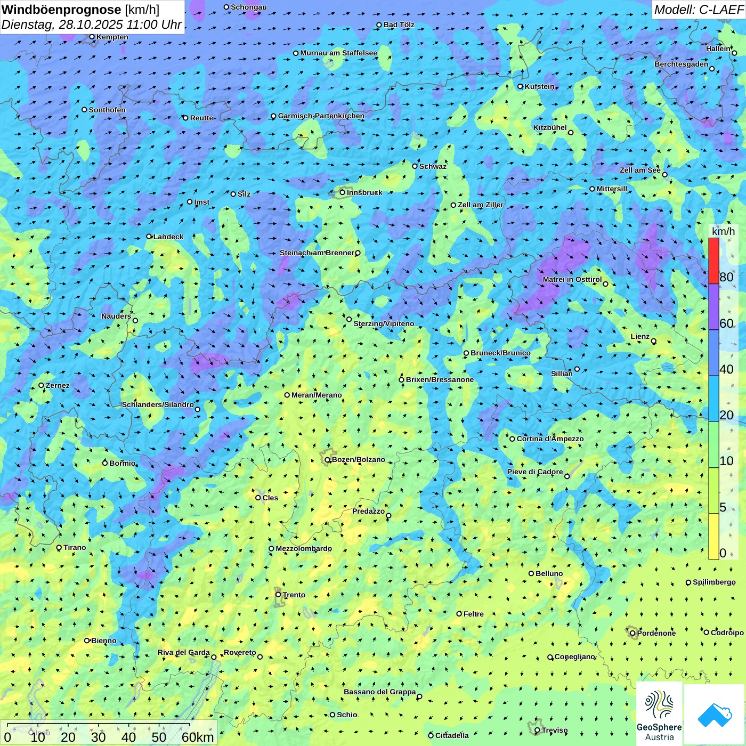This screenshot has width=746, height=746.
Task: Click the Treviso city label
Action: [x=554, y=730]
